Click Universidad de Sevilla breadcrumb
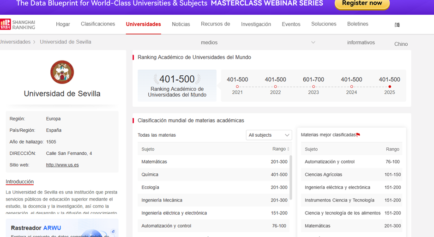 (x=65, y=42)
